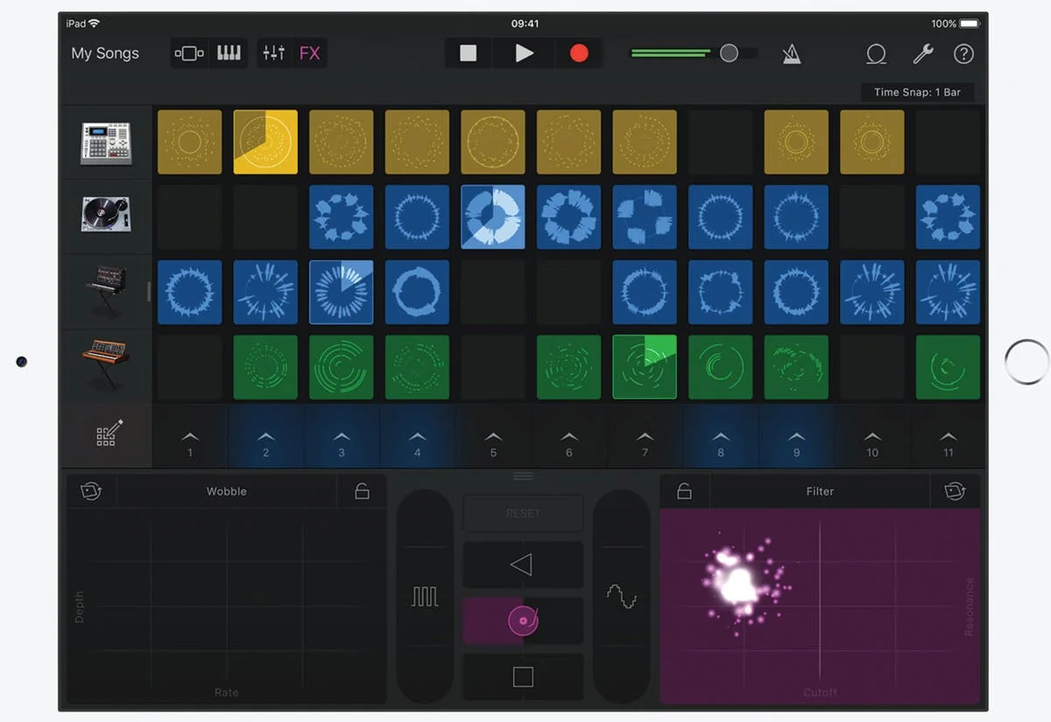Viewport: 1051px width, 722px height.
Task: Trigger column 5 chevron arrow
Action: pyautogui.click(x=493, y=436)
